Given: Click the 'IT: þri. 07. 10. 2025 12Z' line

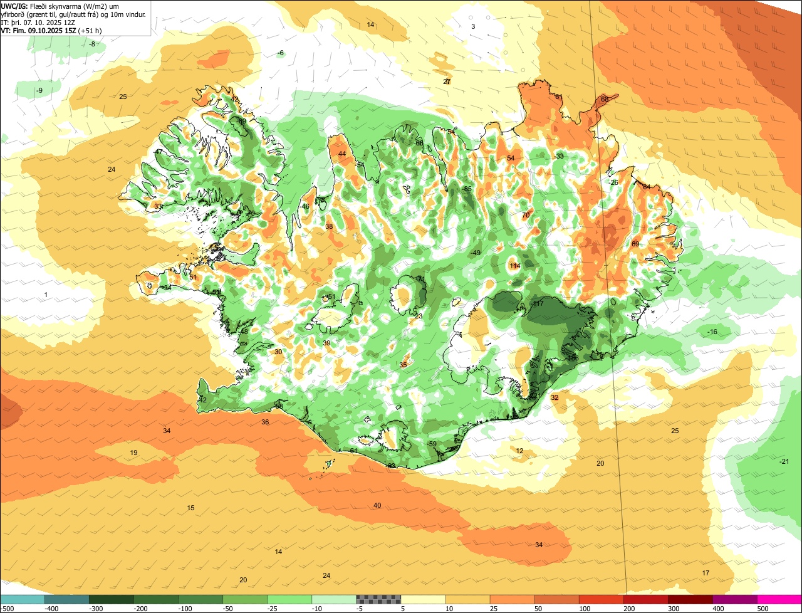Looking at the screenshot, I should tap(38, 22).
